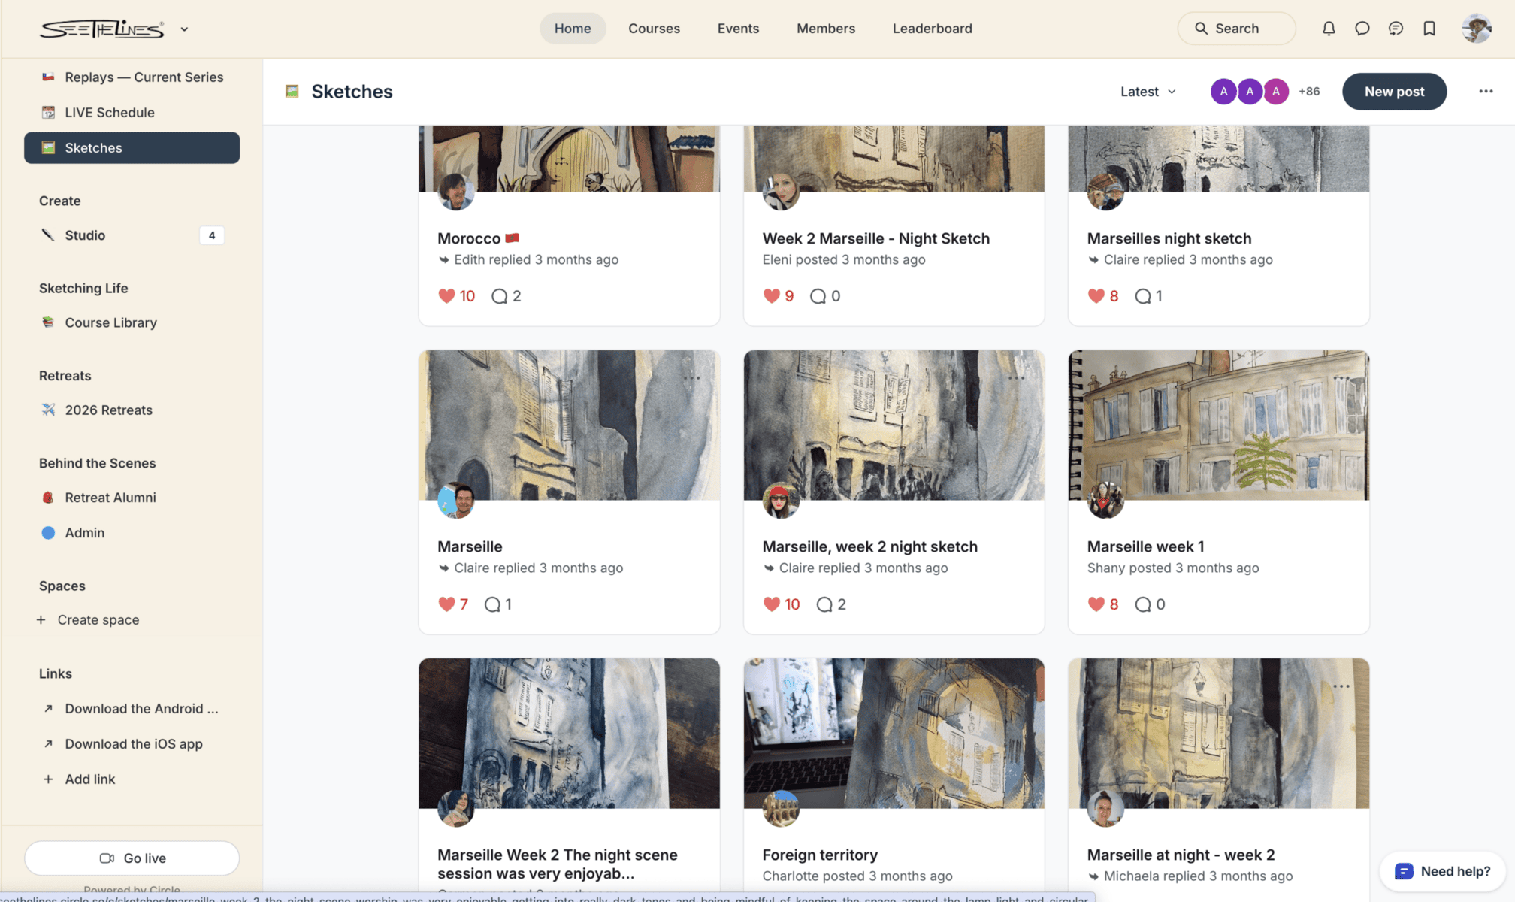This screenshot has width=1515, height=902.
Task: Open the direct messages chat bubble icon
Action: [x=1362, y=29]
